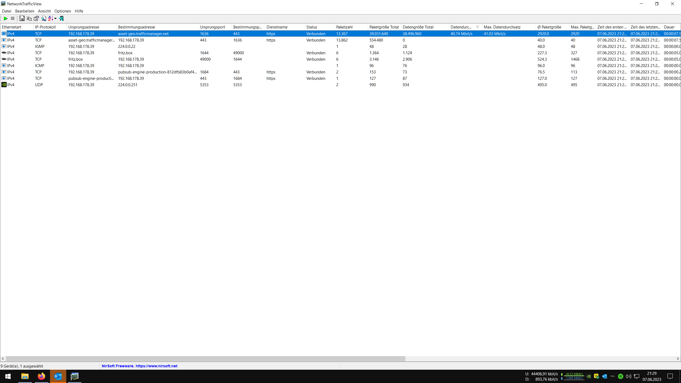Click the Exit door toolbar icon

tap(61, 18)
